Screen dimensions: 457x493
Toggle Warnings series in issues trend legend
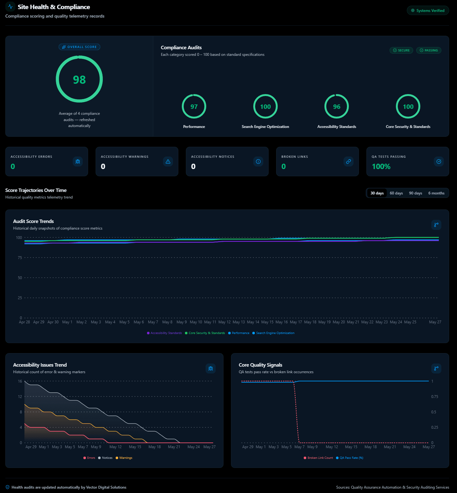point(124,458)
